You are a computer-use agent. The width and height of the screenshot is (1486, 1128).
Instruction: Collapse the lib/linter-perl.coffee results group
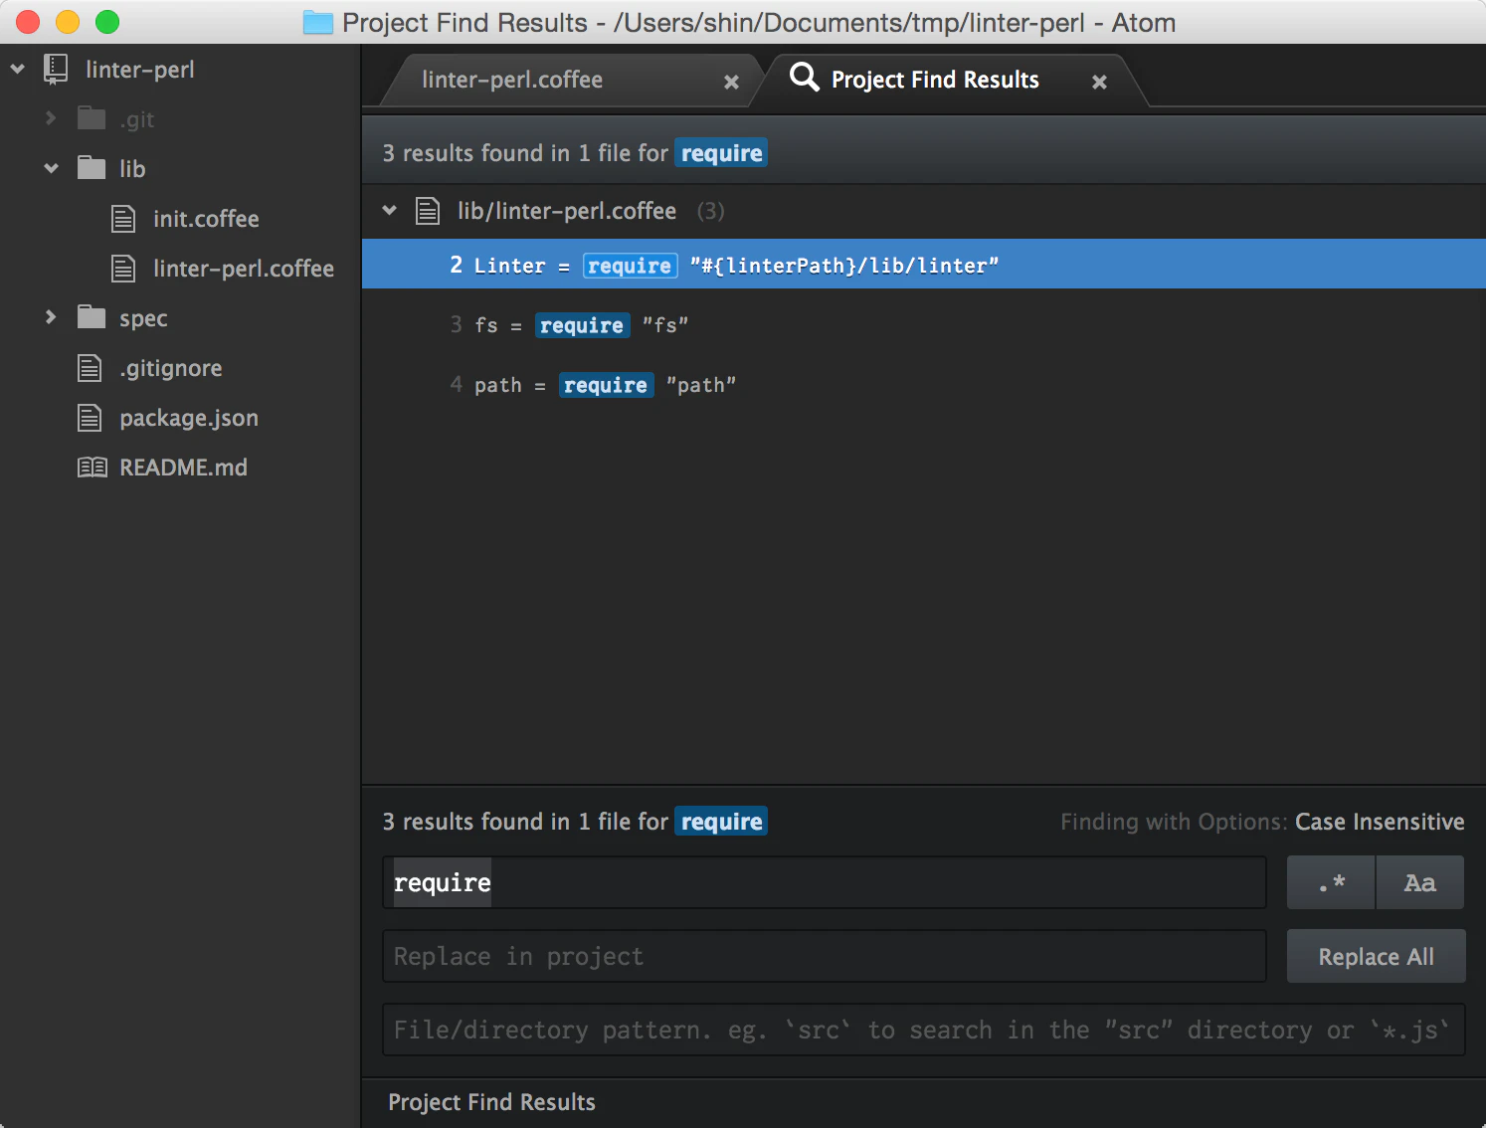(390, 210)
